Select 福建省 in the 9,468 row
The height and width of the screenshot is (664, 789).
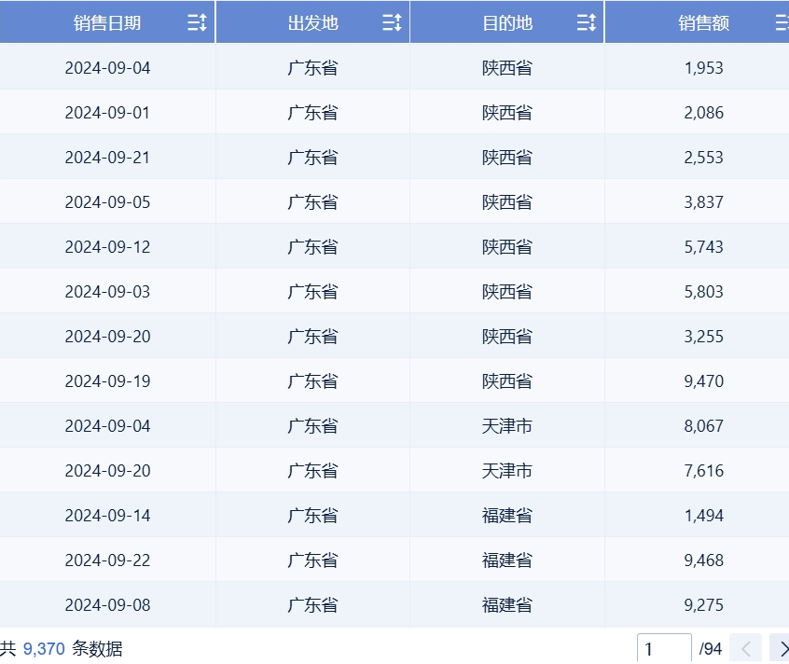coord(507,560)
